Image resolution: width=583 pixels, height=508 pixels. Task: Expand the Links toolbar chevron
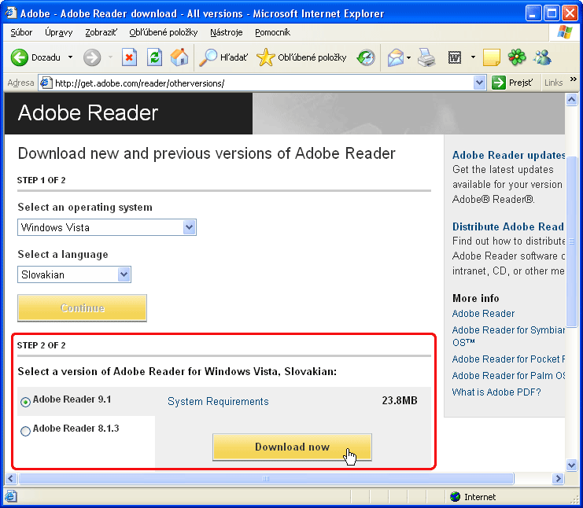(x=573, y=79)
